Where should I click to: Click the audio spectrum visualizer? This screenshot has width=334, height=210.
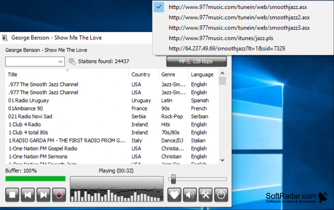(x=117, y=189)
